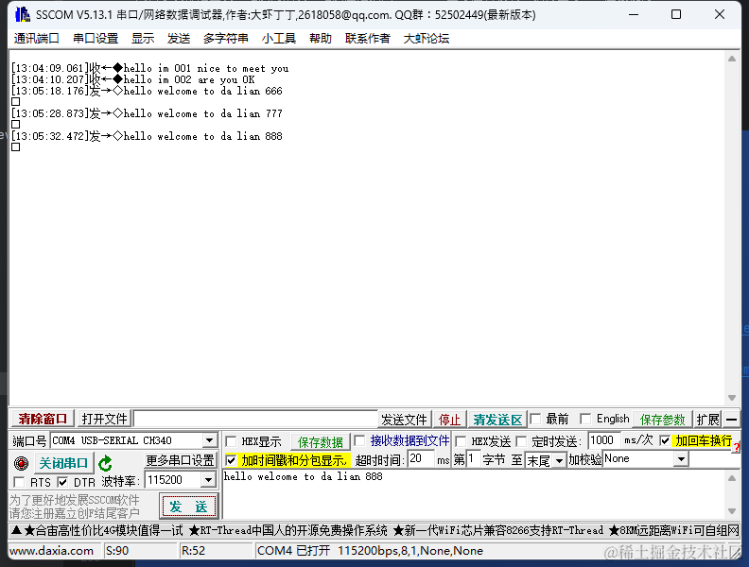This screenshot has width=749, height=567.
Task: Click the 第 1 字节 start byte field
Action: (474, 459)
